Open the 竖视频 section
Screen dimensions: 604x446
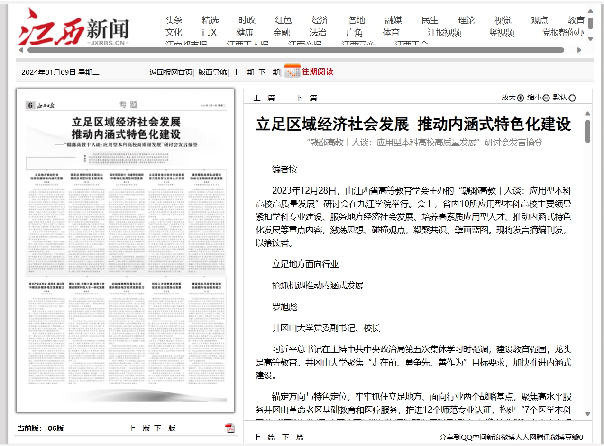pos(502,33)
